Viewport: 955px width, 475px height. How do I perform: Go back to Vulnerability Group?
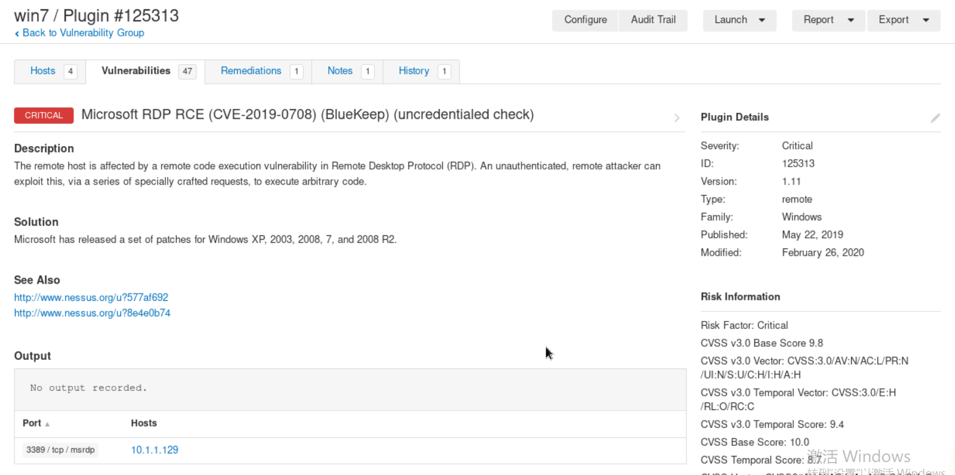click(x=83, y=33)
